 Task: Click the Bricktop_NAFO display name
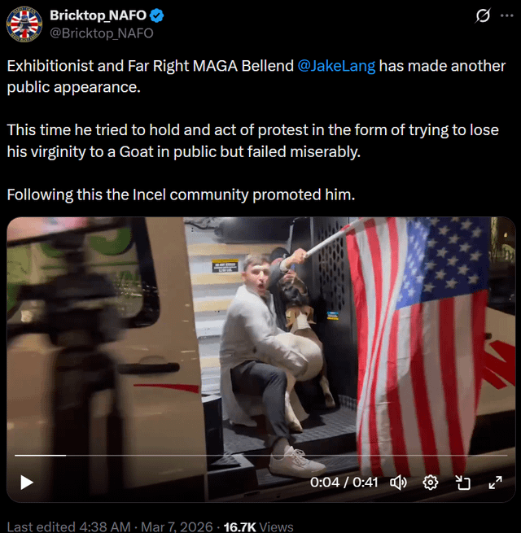[98, 15]
